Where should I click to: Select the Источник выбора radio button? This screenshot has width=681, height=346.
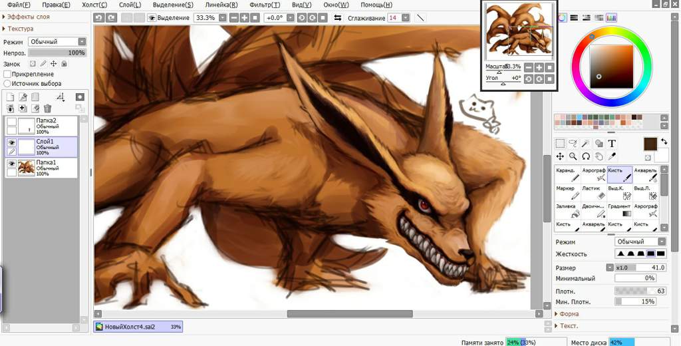7,83
